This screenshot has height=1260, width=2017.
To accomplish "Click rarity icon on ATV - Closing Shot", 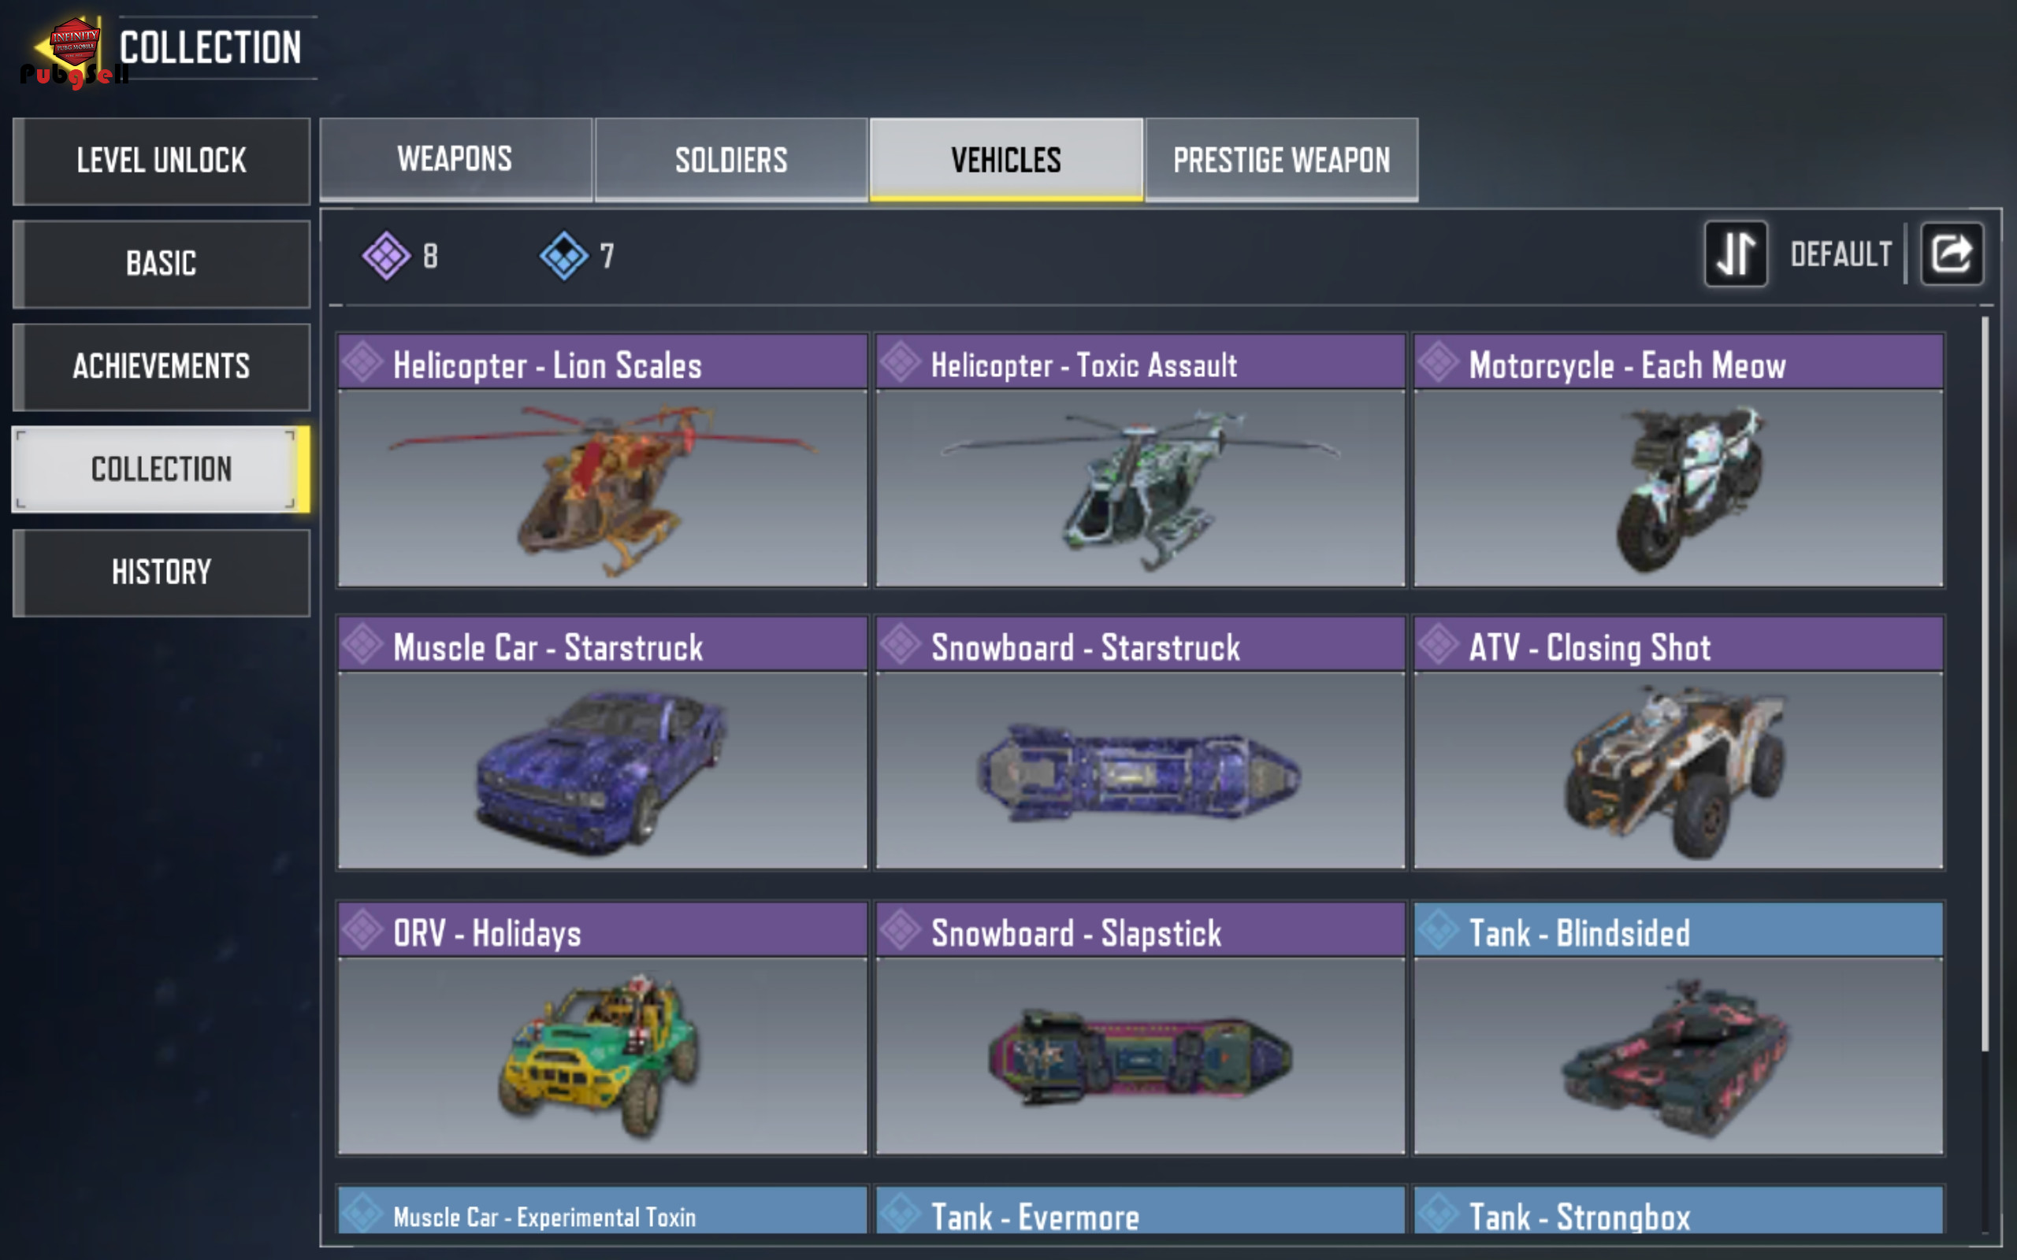I will click(x=1439, y=644).
